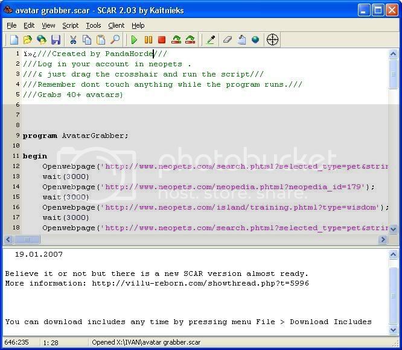Click the crosshair target selector icon
Image resolution: width=402 pixels, height=350 pixels.
[273, 40]
